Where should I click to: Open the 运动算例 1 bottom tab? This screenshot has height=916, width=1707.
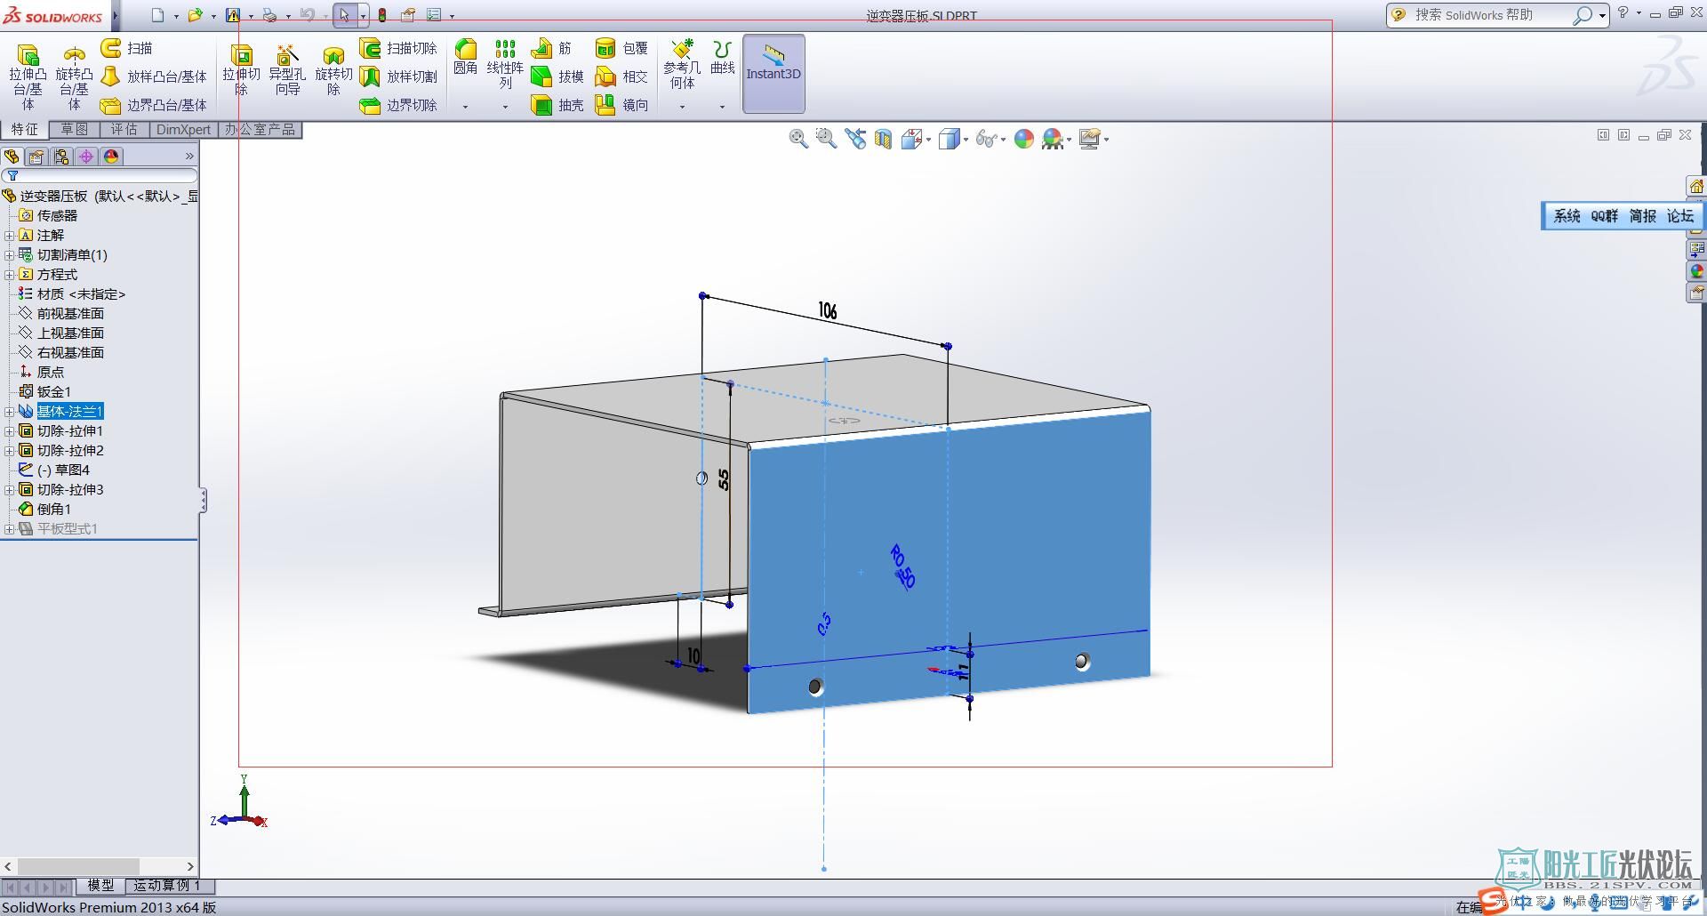point(167,886)
